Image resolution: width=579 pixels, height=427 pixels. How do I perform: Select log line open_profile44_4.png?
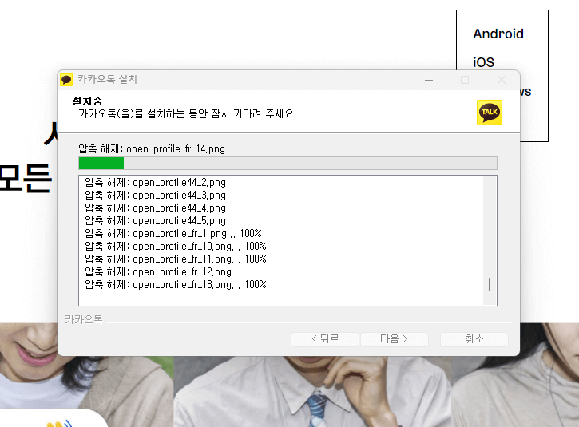(x=155, y=208)
